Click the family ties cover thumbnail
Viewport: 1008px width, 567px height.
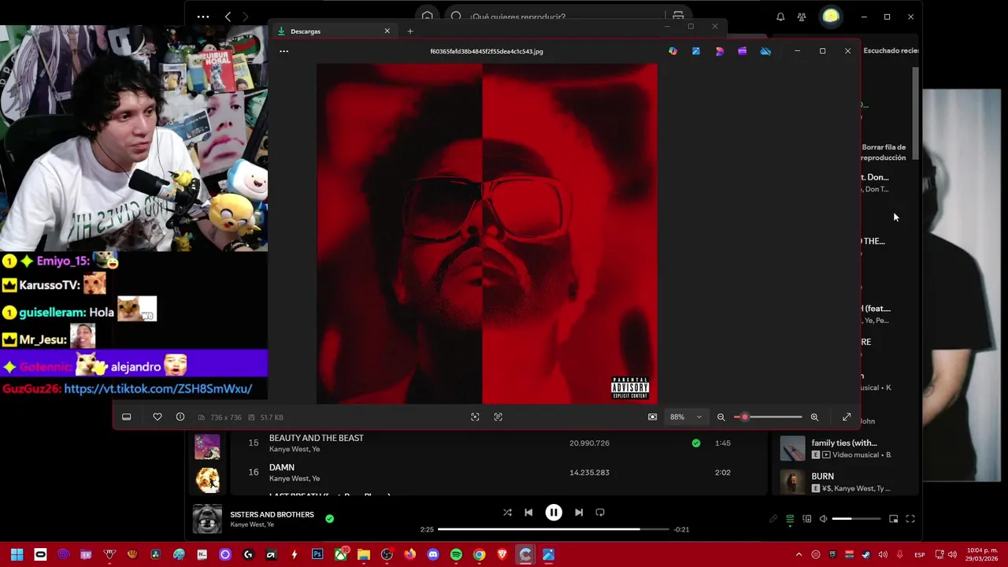[x=792, y=448]
